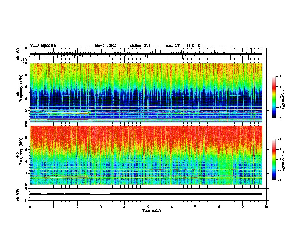The height and width of the screenshot is (232, 300).
Task: Click the "4" kHz tick on ch.2 spectrogram
Action: point(27,161)
